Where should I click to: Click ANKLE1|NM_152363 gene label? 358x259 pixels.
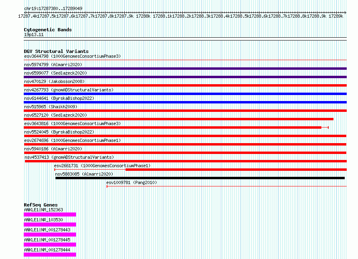tap(43, 210)
